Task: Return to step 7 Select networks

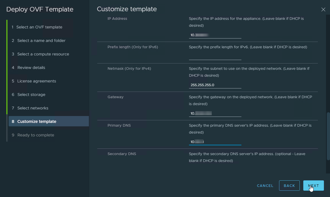Action: (33, 108)
